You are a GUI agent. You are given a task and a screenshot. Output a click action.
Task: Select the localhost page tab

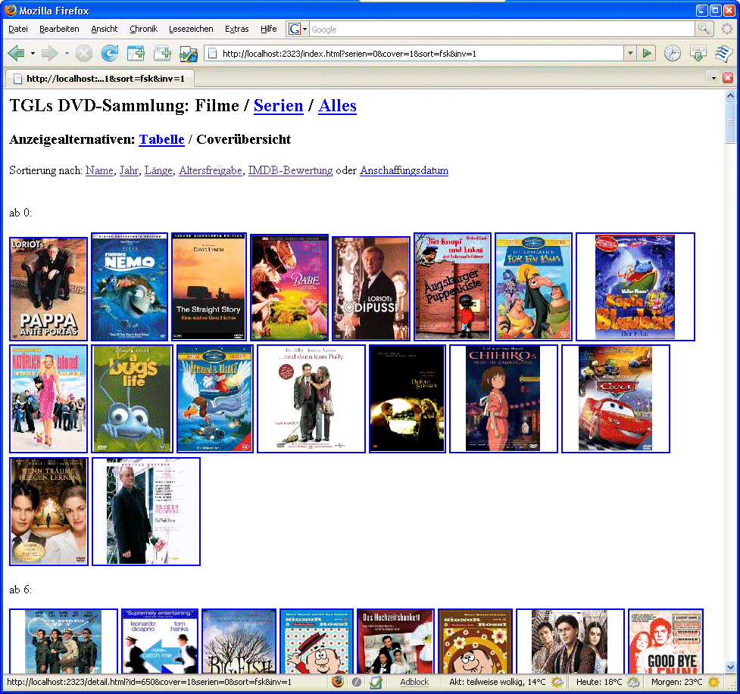(x=99, y=78)
